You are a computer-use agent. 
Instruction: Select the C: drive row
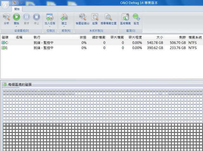[x=102, y=43]
